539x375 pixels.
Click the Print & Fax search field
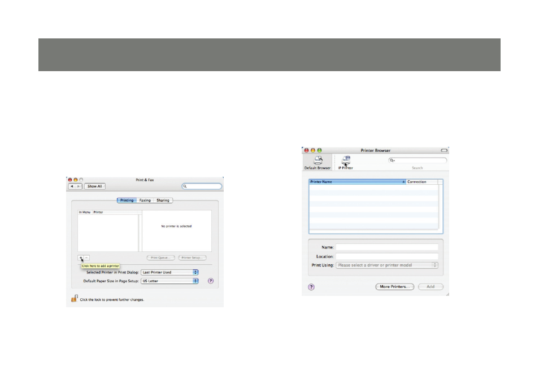pyautogui.click(x=202, y=186)
